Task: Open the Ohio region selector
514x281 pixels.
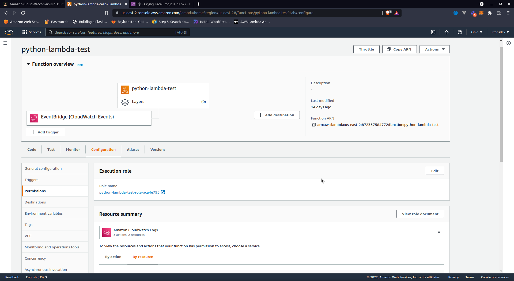Action: pyautogui.click(x=477, y=32)
